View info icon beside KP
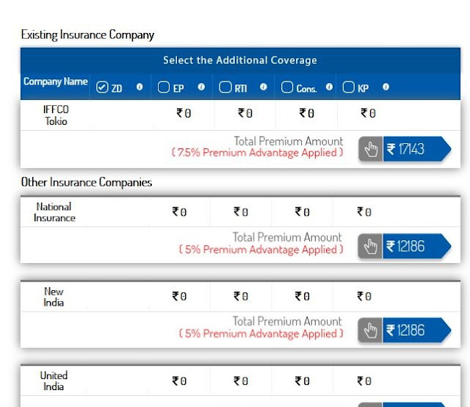 click(386, 87)
